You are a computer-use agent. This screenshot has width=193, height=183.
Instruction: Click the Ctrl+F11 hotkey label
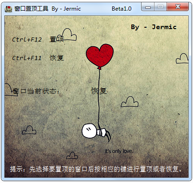tap(27, 58)
